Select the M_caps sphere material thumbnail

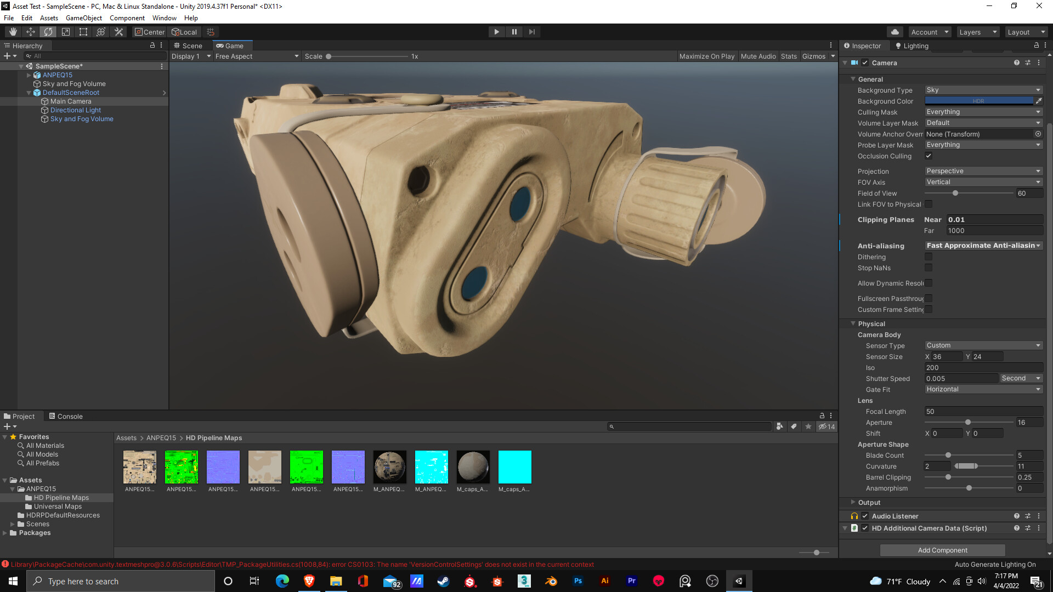[x=473, y=467]
